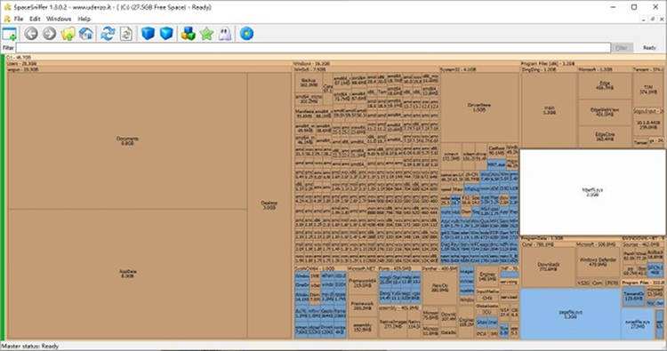
Task: Select the Documents folder block
Action: click(127, 140)
